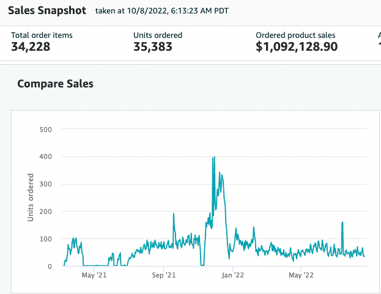Click the May '21 x-axis label
Viewport: 381px width, 294px height.
click(x=94, y=276)
